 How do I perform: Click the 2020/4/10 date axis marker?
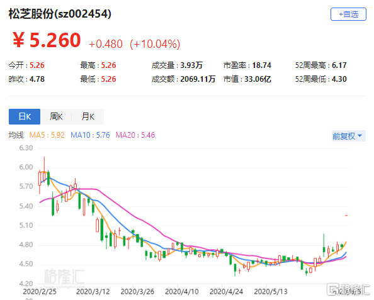click(182, 291)
